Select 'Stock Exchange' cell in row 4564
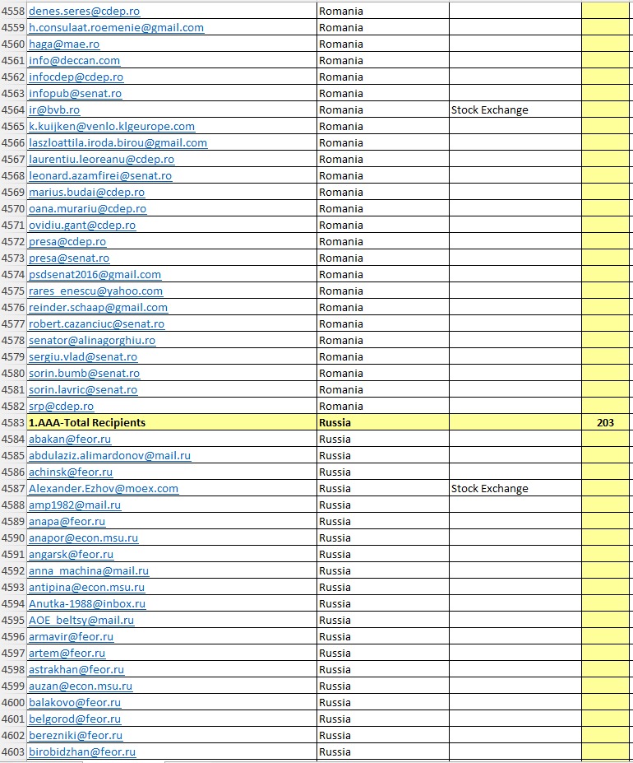This screenshot has height=763, width=633. pos(515,110)
